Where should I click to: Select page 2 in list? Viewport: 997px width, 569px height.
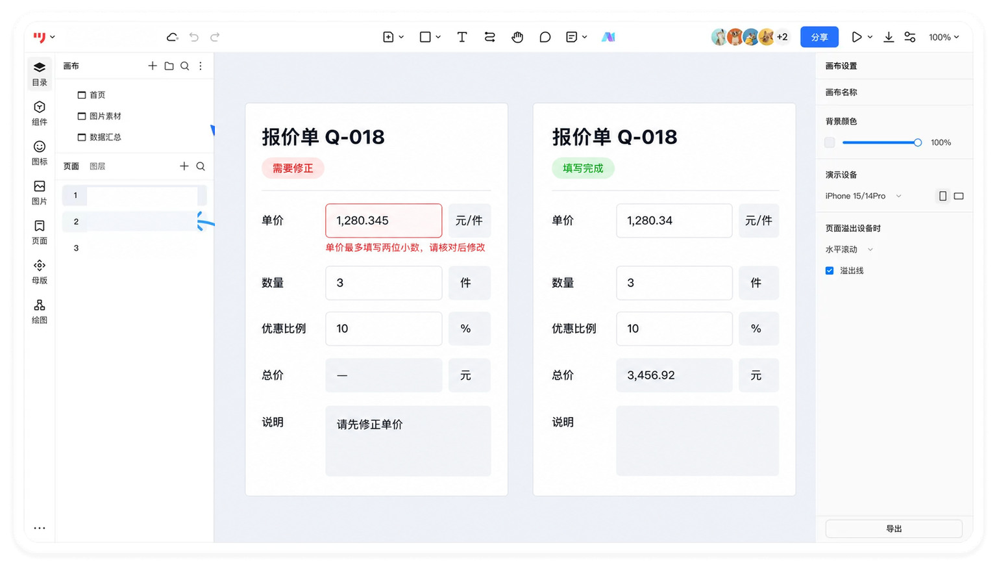click(x=134, y=221)
